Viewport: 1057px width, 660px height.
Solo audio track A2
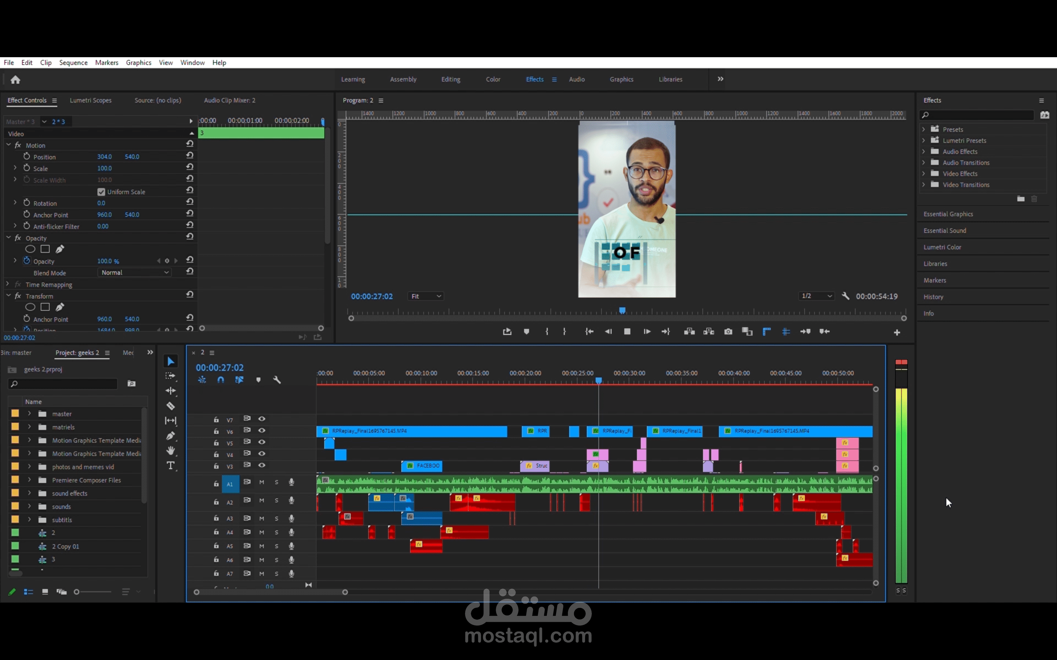276,500
